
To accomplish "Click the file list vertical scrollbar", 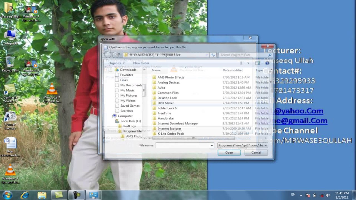I will (x=271, y=102).
